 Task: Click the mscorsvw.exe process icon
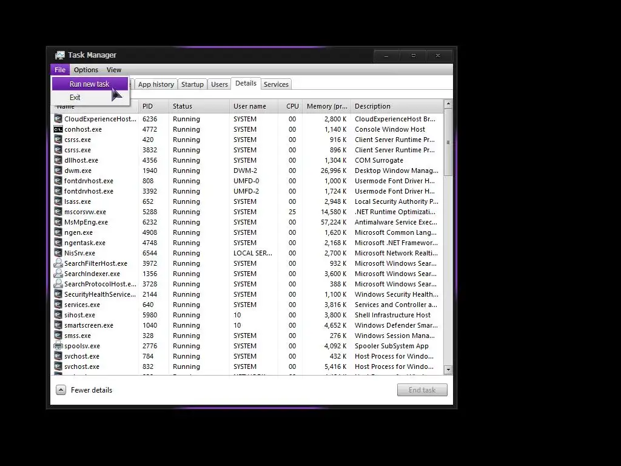coord(58,212)
